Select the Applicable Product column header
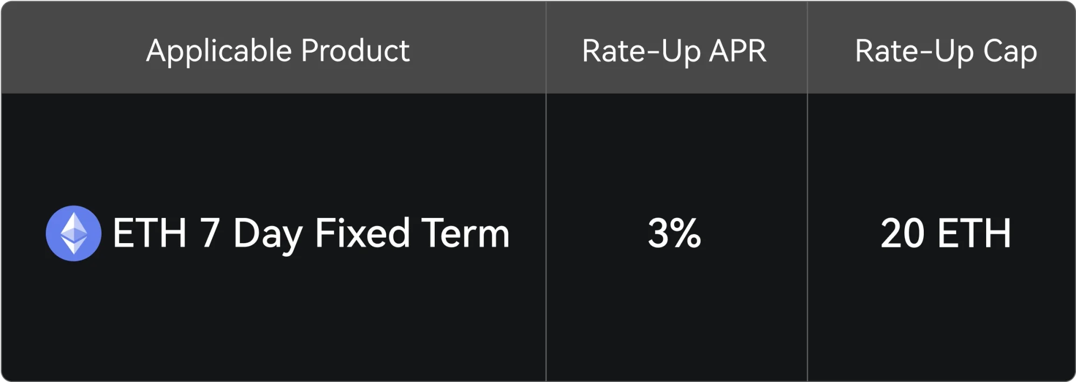 278,51
